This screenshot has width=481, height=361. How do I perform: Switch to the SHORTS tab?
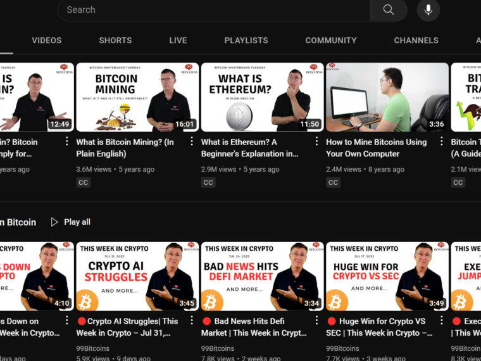coord(115,40)
